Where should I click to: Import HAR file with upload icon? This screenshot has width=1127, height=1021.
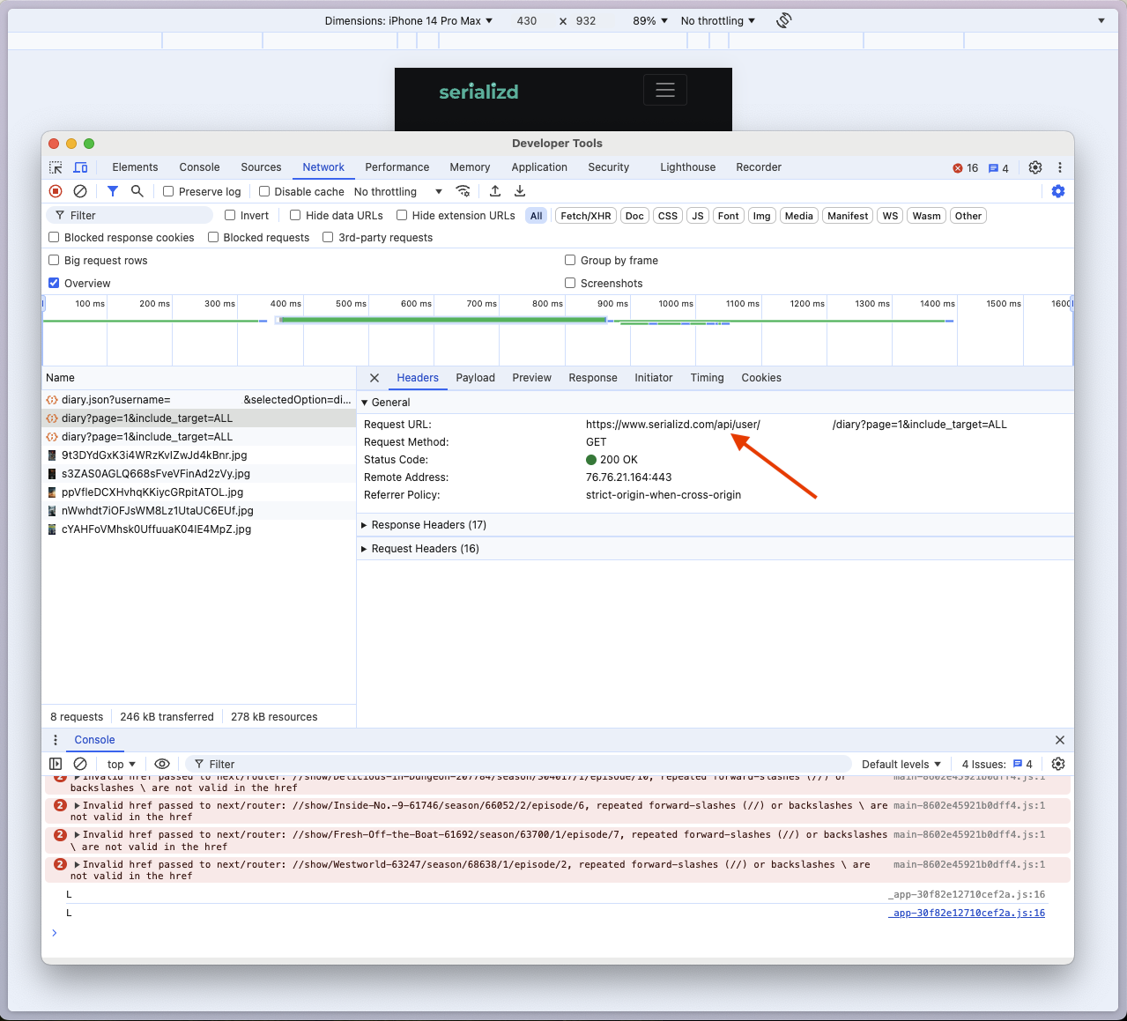494,190
